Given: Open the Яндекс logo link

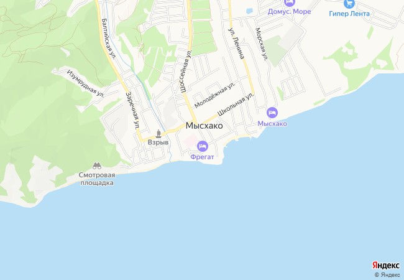Looking at the screenshot, I should click(x=386, y=265).
